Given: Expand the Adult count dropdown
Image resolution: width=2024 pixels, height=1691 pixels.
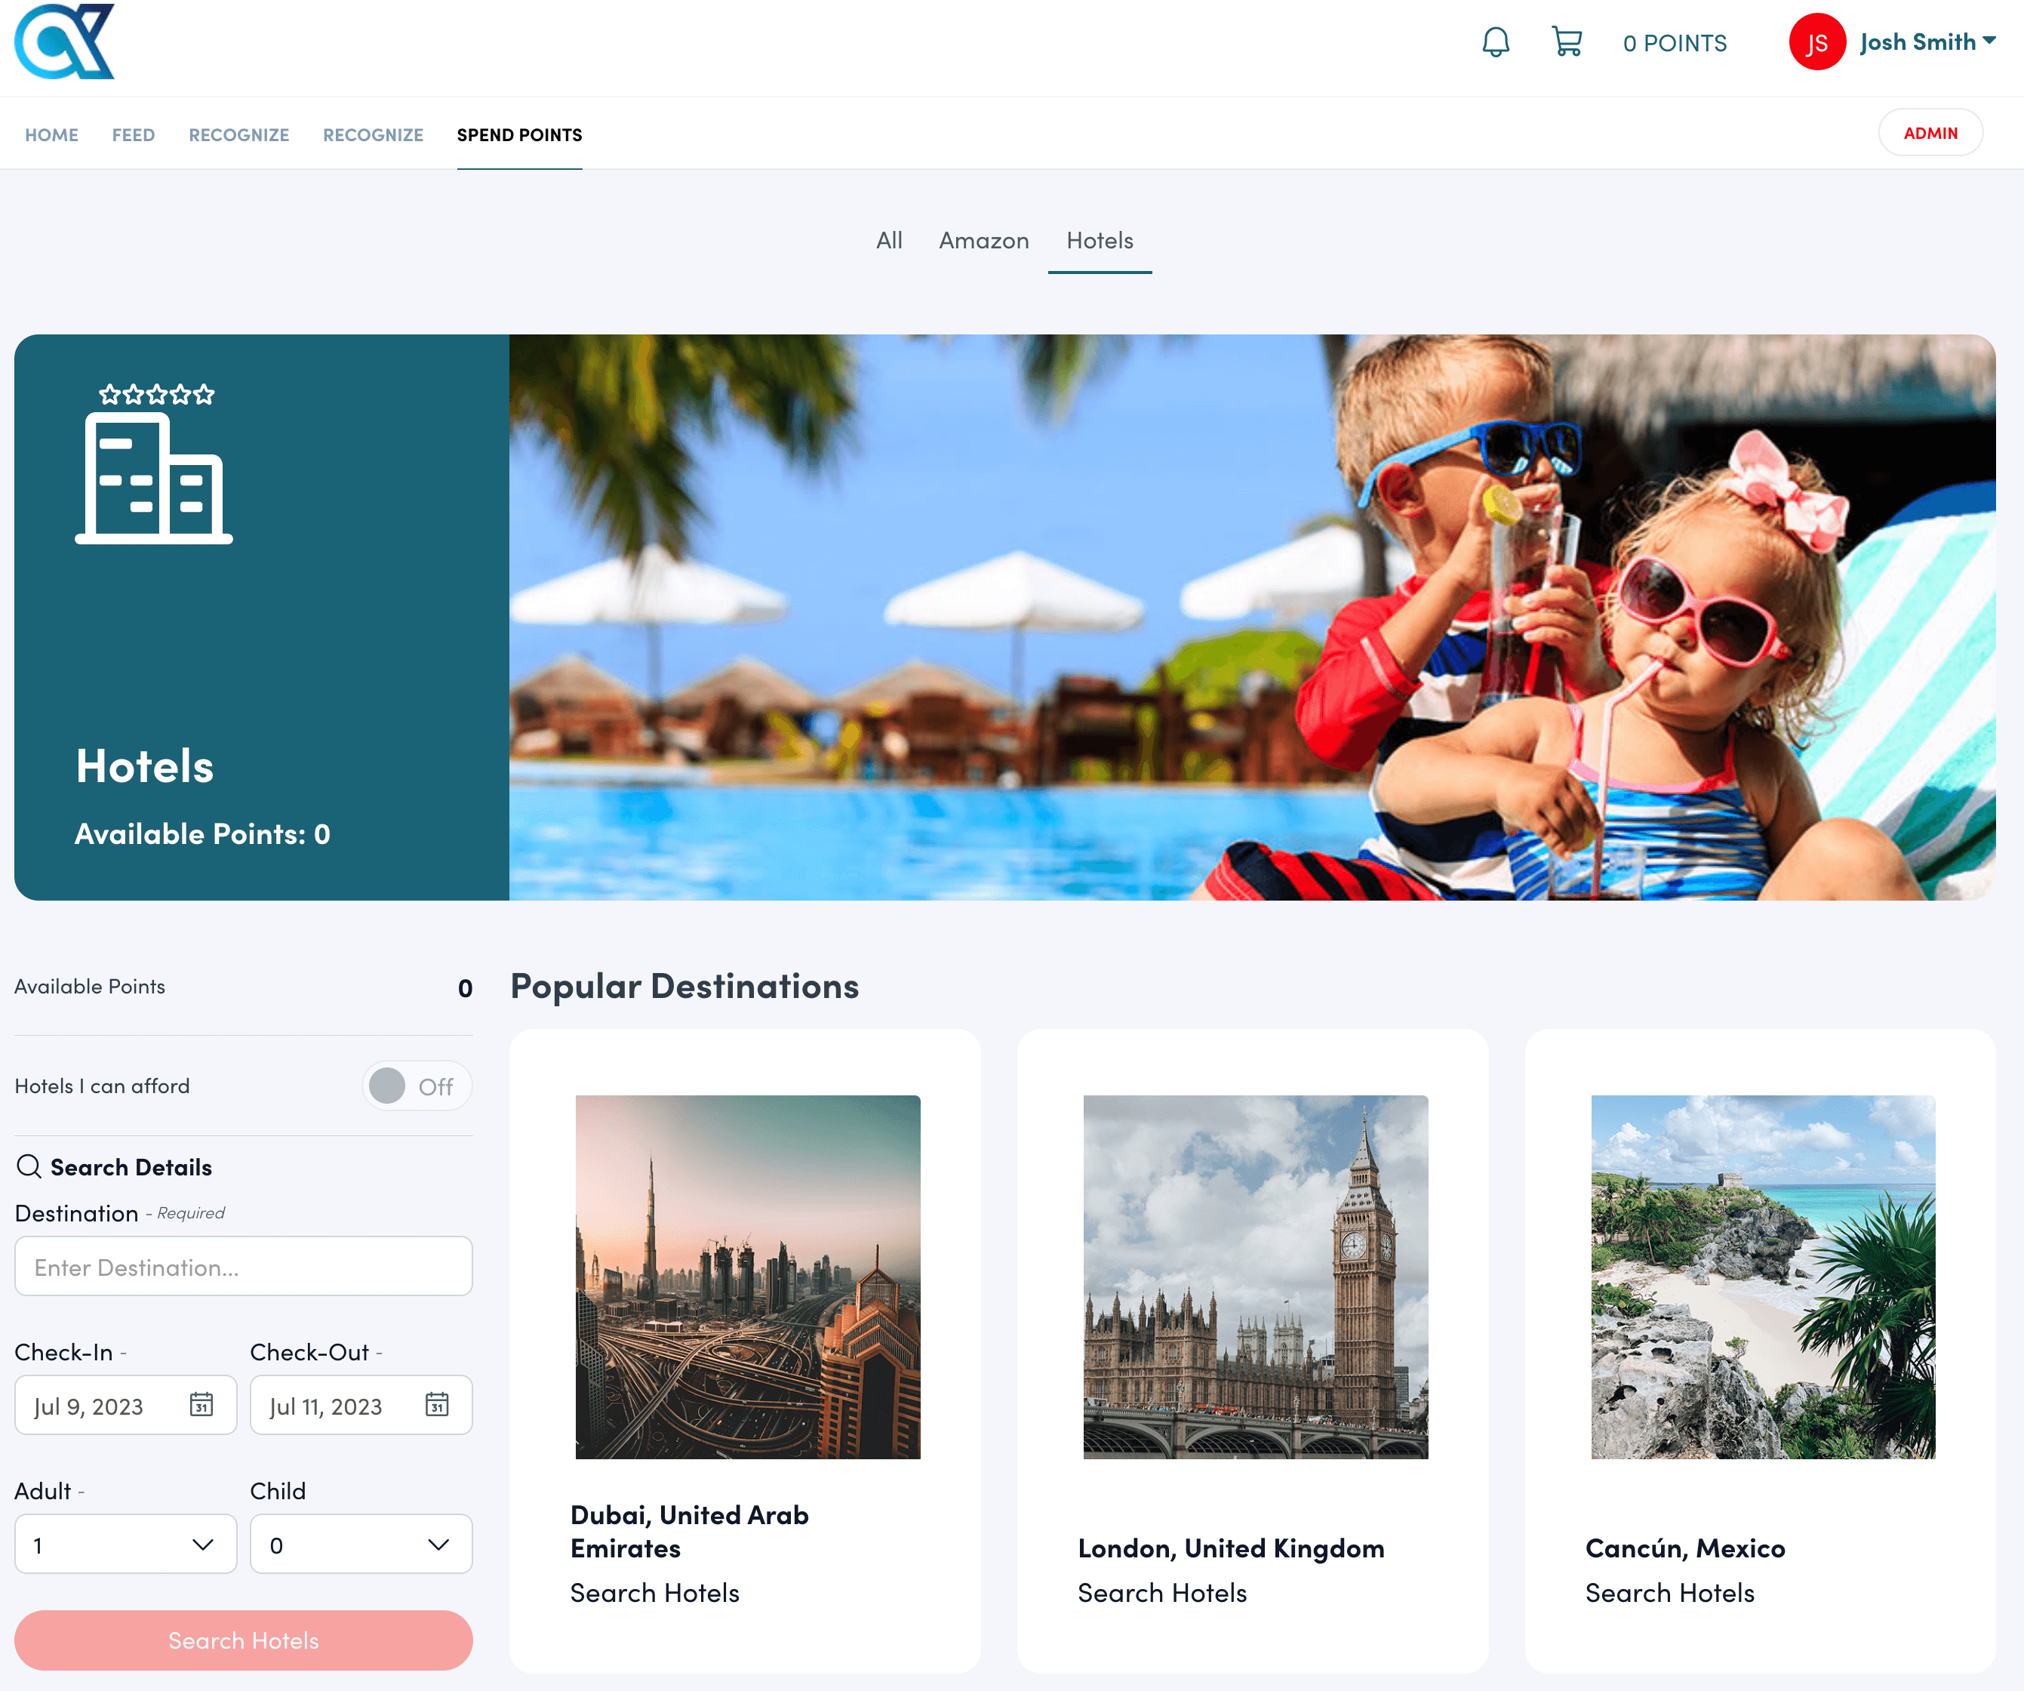Looking at the screenshot, I should click(125, 1545).
